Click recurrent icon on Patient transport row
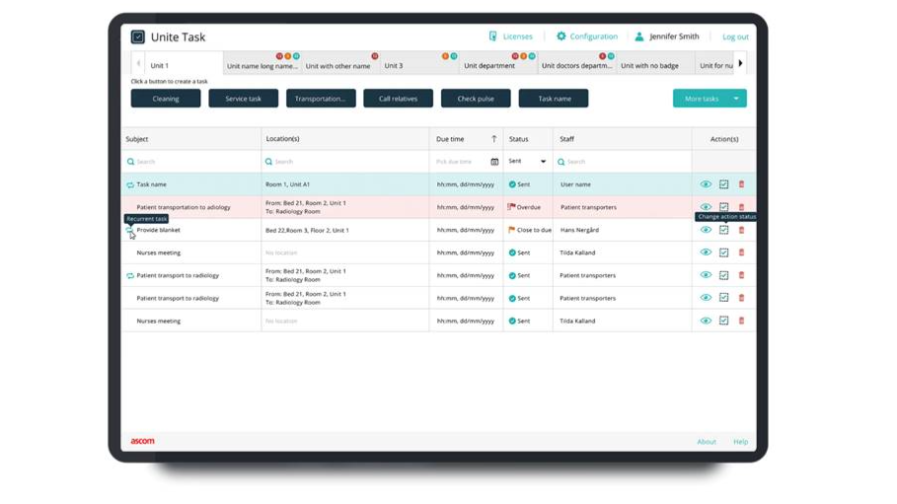This screenshot has width=897, height=504. (x=130, y=276)
